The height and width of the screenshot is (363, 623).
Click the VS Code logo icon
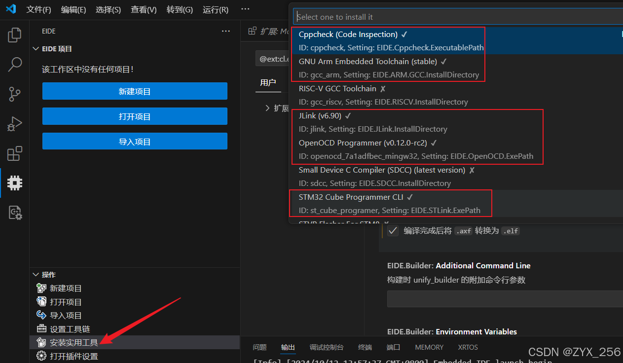11,9
